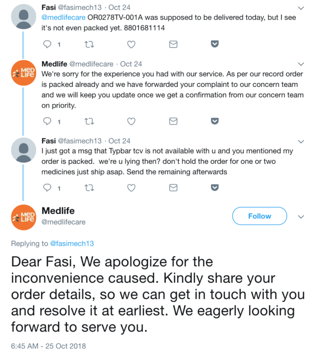Save the Typbar tcv tweet to Pocket
Image resolution: width=314 pixels, height=355 pixels.
click(214, 187)
